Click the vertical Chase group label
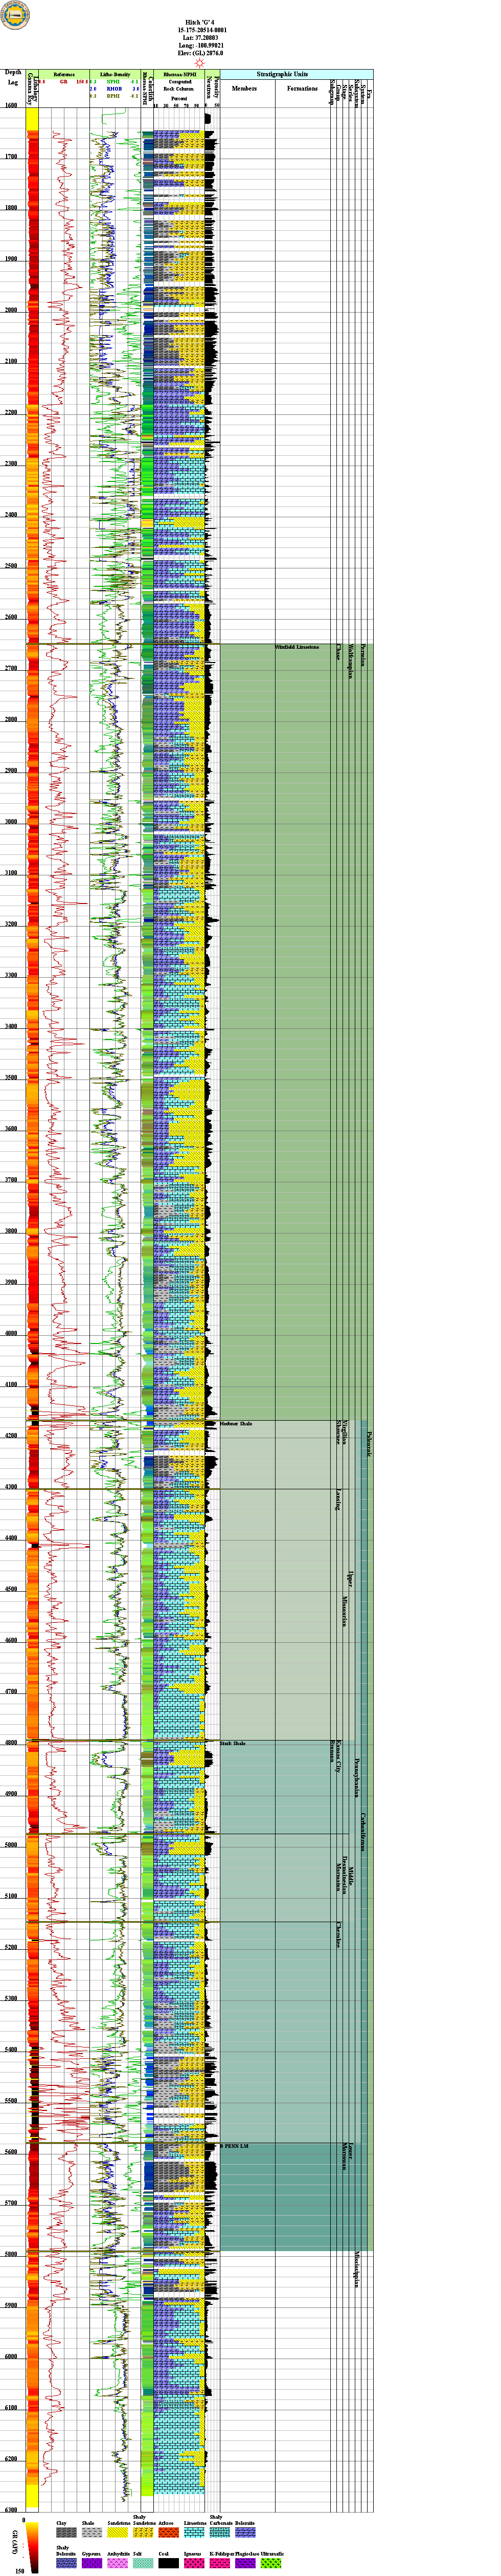The width and height of the screenshot is (501, 2576). pos(339,653)
